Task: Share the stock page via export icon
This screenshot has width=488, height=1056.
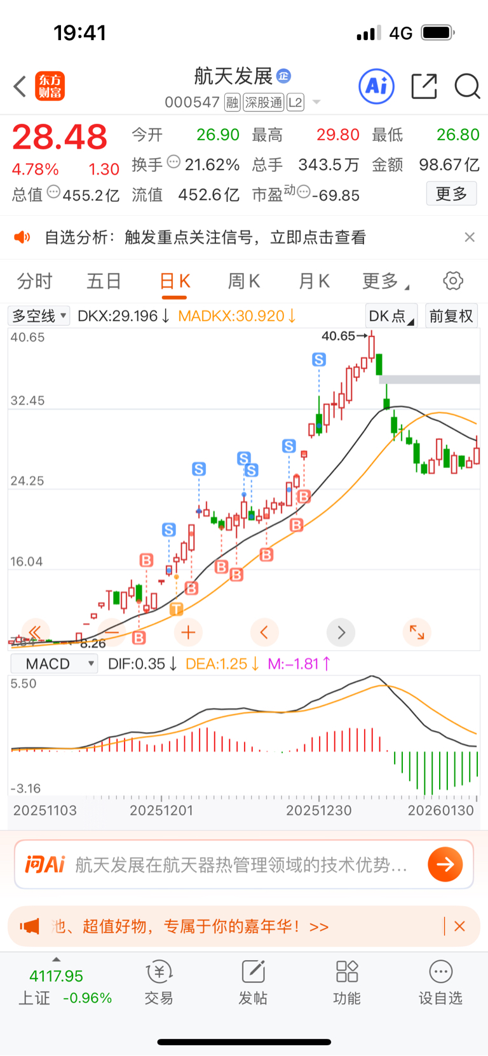Action: (x=424, y=86)
